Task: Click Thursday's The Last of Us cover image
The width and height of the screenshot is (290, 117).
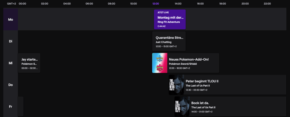Action: (x=176, y=85)
